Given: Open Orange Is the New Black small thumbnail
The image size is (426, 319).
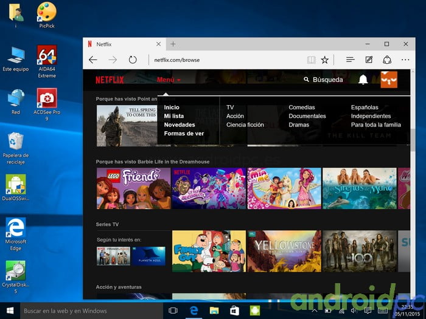Looking at the screenshot, I should pyautogui.click(x=114, y=256).
